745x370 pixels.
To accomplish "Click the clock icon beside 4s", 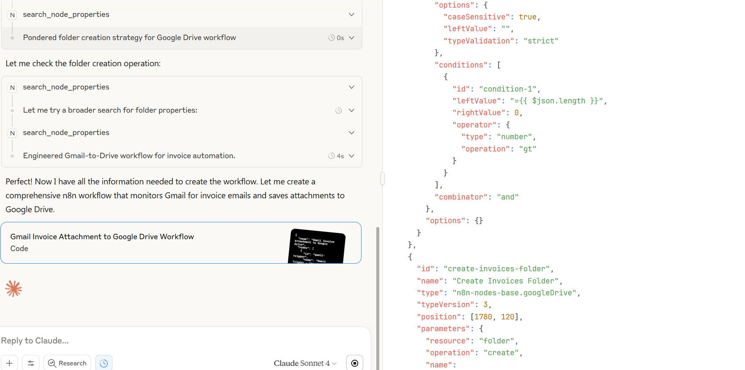I will [x=331, y=156].
